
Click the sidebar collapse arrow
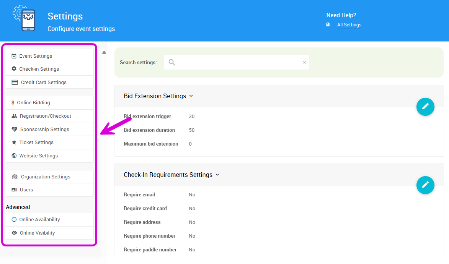104,52
